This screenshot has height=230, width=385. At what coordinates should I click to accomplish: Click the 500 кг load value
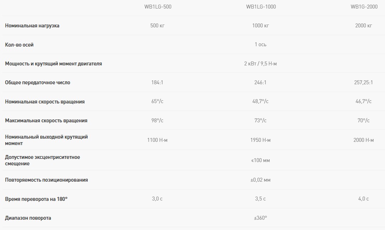(157, 26)
